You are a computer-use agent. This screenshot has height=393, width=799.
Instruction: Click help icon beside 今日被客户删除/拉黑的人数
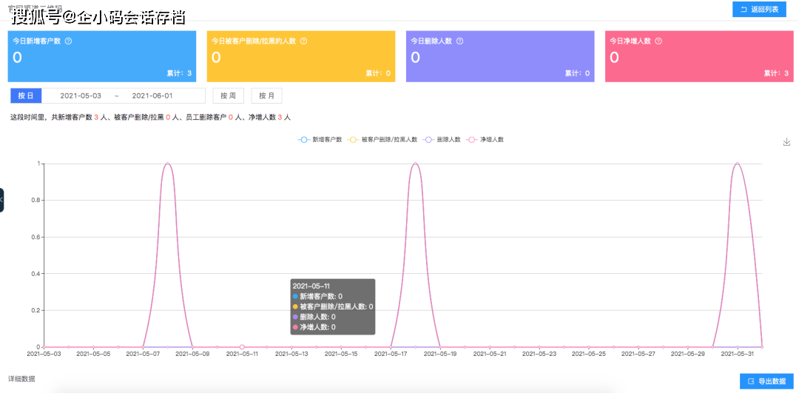coord(304,41)
